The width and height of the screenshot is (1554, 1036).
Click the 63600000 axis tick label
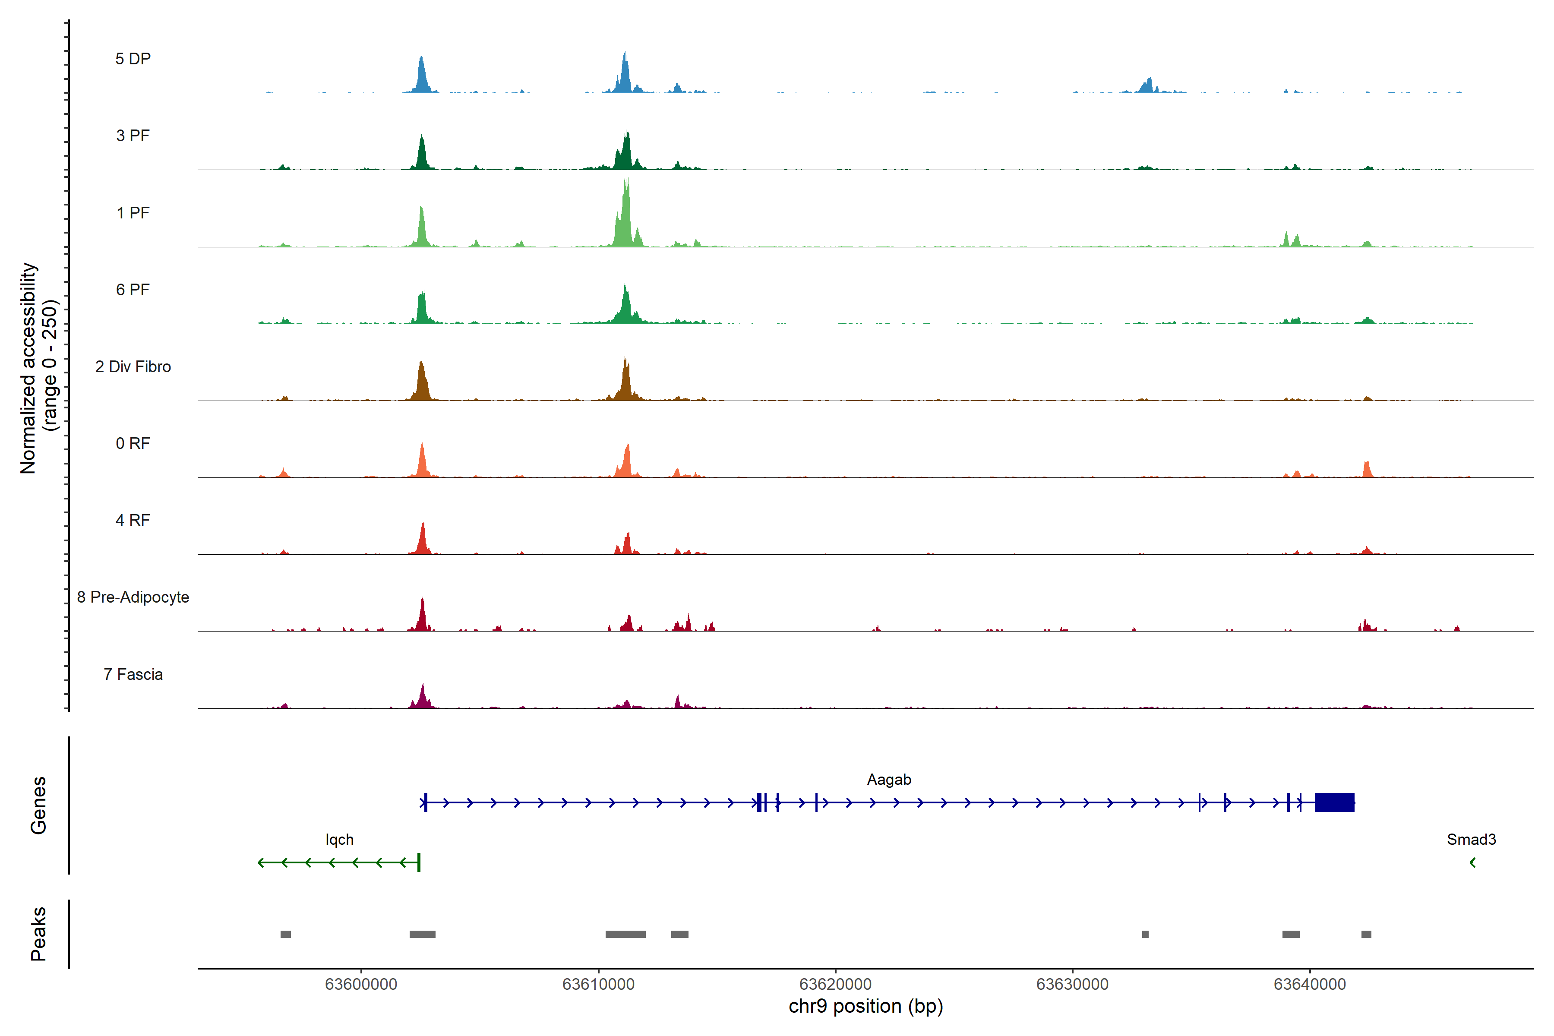click(361, 985)
